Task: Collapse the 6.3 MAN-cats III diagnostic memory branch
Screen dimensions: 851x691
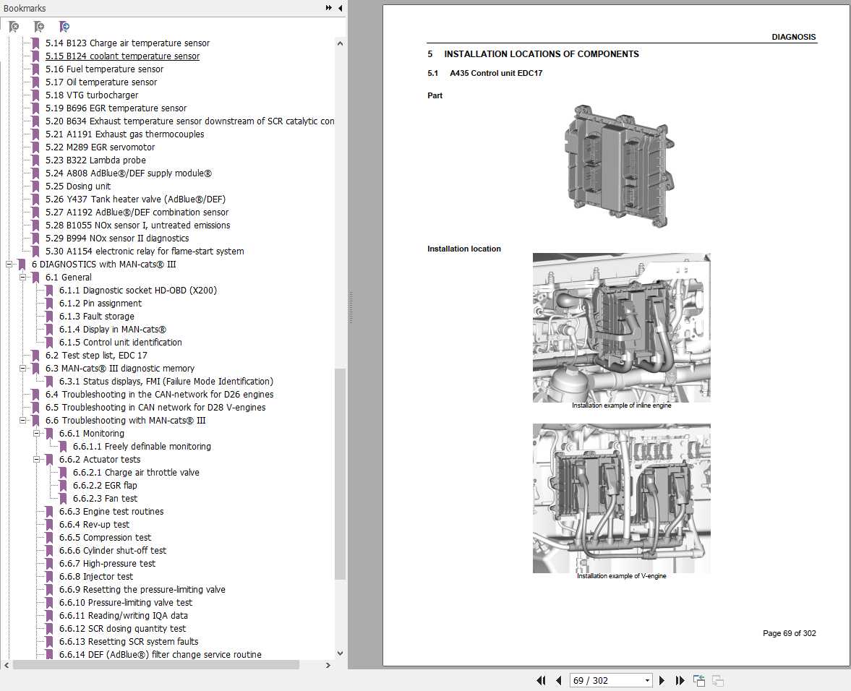Action: click(x=23, y=369)
